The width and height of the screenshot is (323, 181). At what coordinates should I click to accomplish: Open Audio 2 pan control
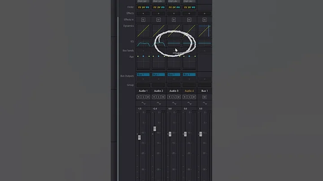tap(158, 62)
